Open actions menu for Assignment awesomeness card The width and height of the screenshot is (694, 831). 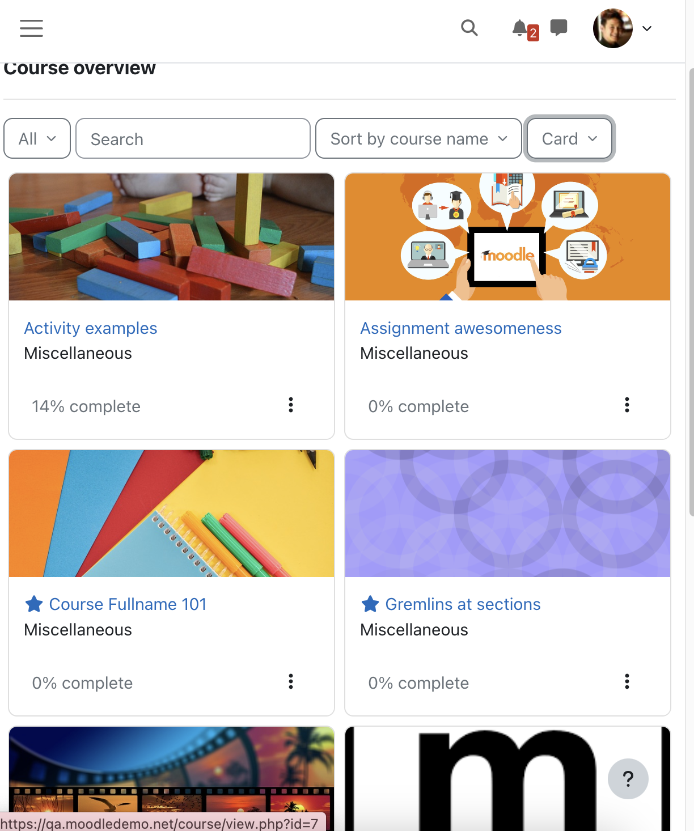(627, 405)
